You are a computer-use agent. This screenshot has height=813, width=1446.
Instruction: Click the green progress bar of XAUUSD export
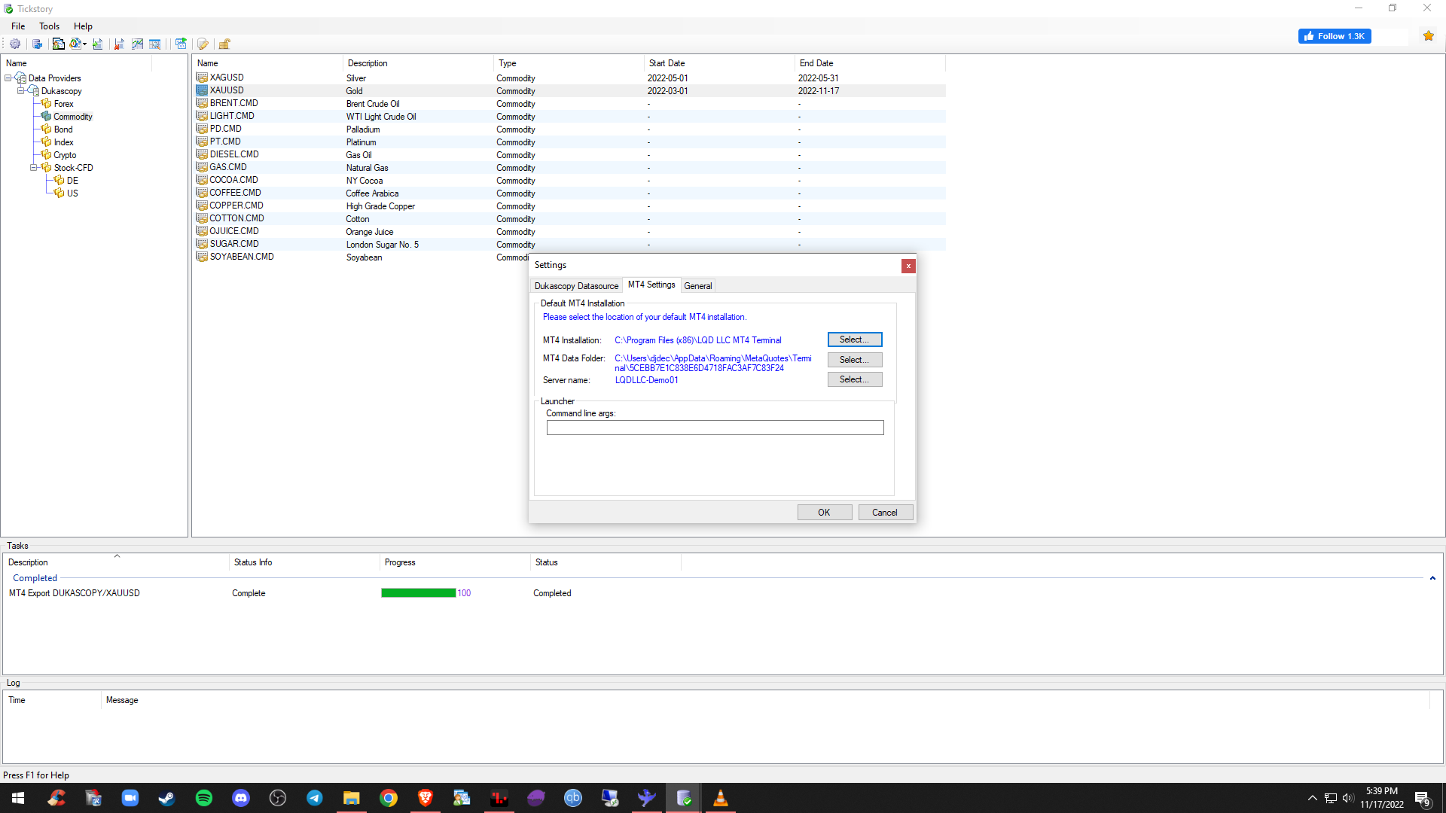[x=418, y=593]
